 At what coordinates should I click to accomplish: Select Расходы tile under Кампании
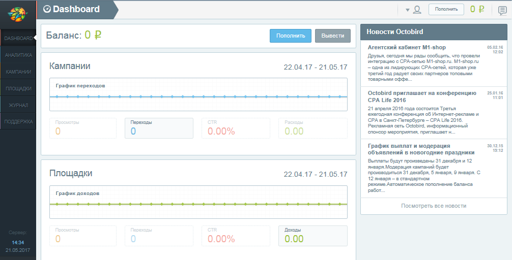(313, 128)
